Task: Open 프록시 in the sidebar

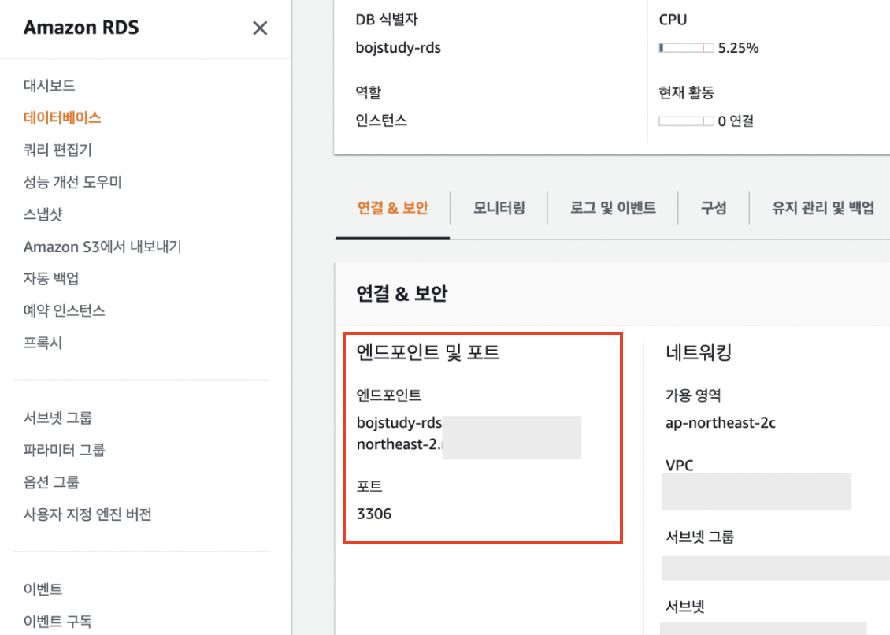Action: (43, 343)
